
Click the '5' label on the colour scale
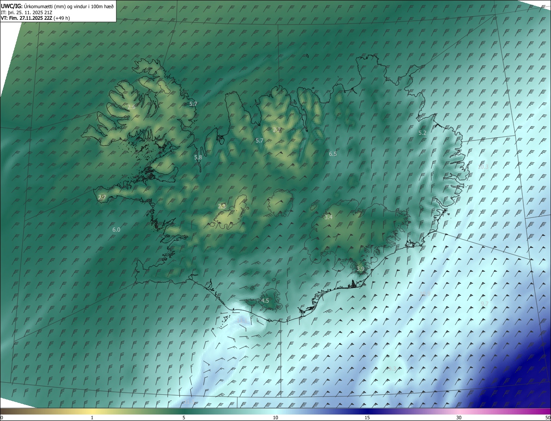[184, 418]
